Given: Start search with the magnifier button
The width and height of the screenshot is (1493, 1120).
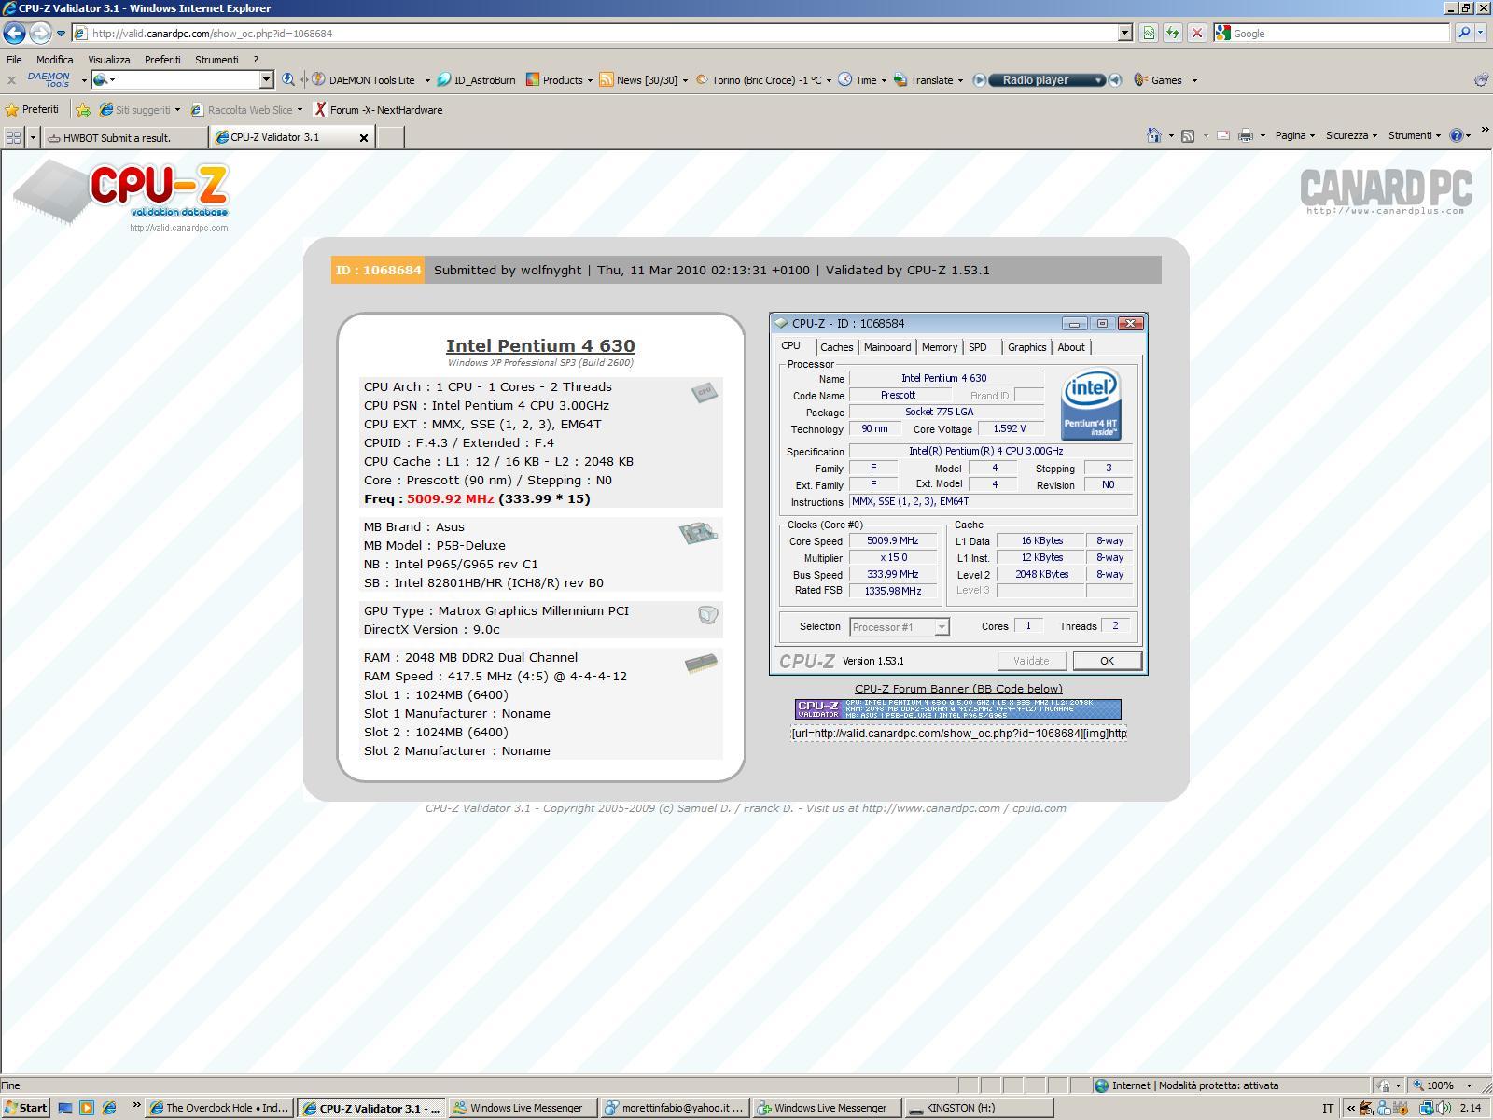Looking at the screenshot, I should click(1464, 34).
